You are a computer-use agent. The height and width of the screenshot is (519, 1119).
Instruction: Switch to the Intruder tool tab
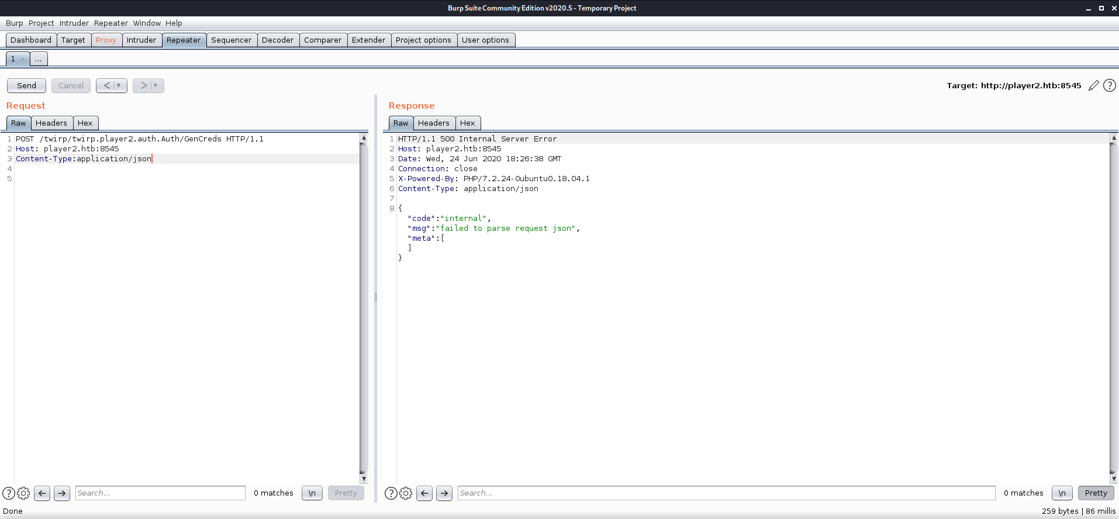click(x=141, y=40)
